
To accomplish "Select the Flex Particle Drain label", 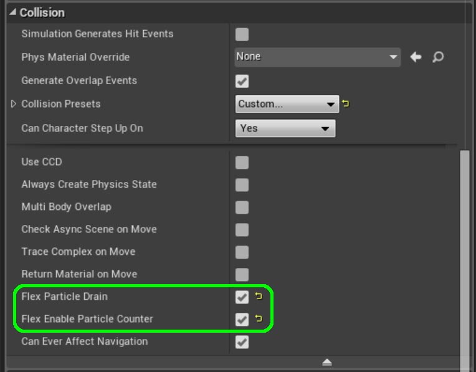I will coord(64,297).
